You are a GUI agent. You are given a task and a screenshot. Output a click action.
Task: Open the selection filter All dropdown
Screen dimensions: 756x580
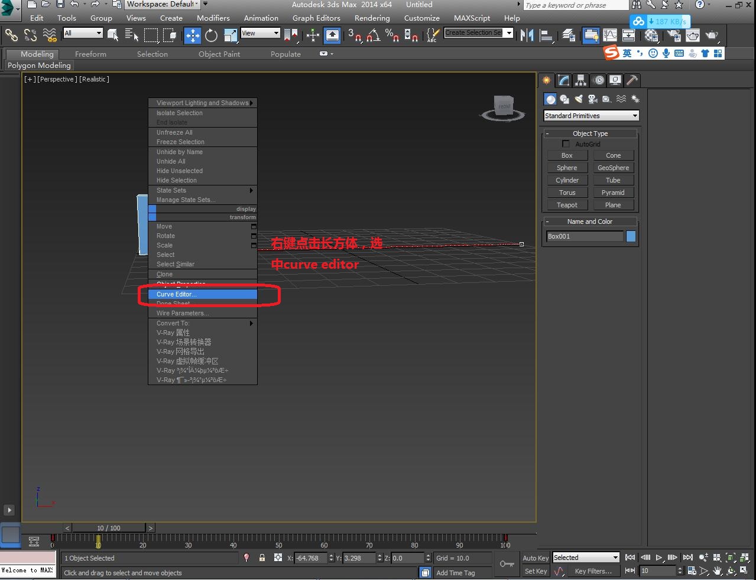pos(83,33)
